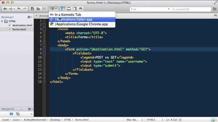The image size is (218, 122).
Task: Click the Open file folder icon
Action: 38,9
